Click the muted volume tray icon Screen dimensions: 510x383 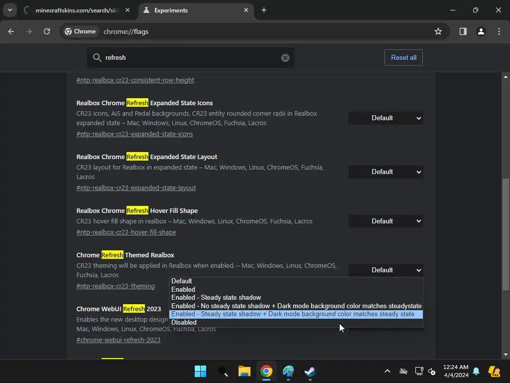pyautogui.click(x=432, y=371)
